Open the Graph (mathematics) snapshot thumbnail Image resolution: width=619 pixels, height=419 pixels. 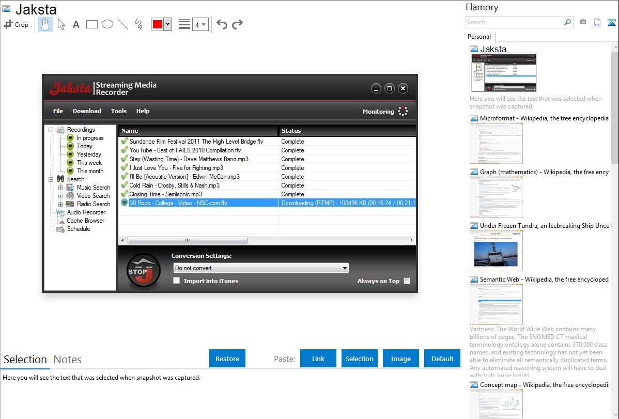pyautogui.click(x=496, y=197)
